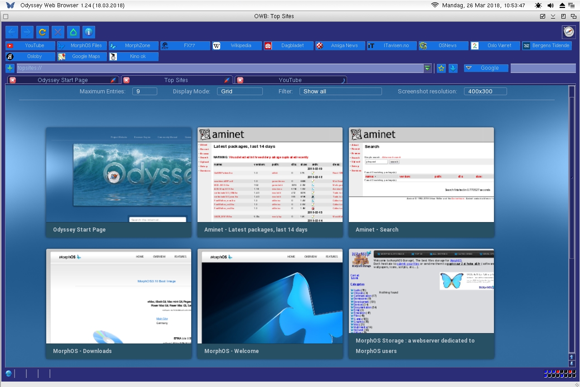Open downloads via the blue down-arrow icon
Screen dimensions: 580x387
click(x=453, y=68)
